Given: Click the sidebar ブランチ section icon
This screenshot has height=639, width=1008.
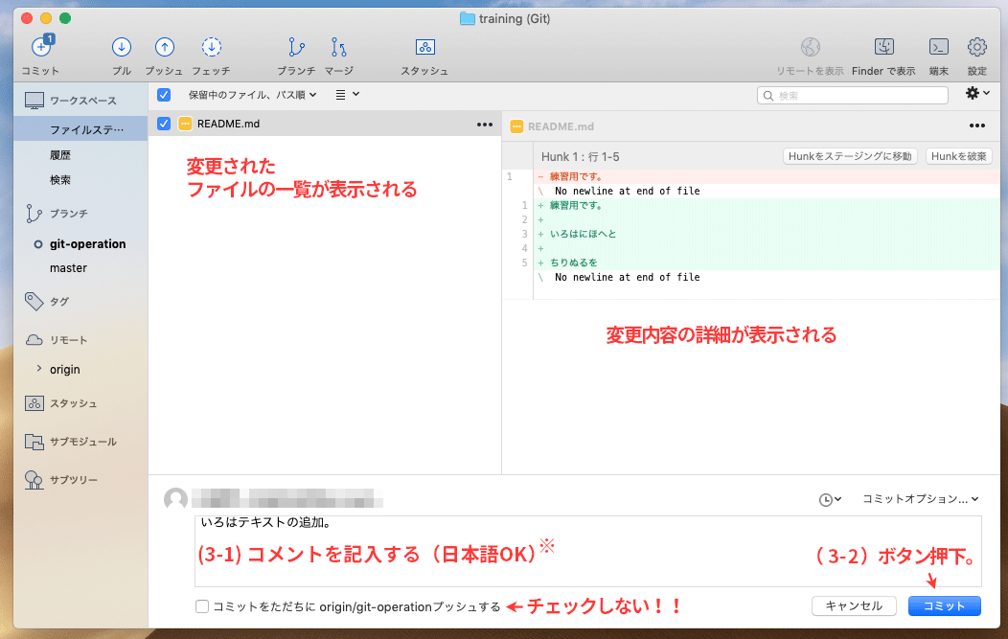Looking at the screenshot, I should 34,214.
